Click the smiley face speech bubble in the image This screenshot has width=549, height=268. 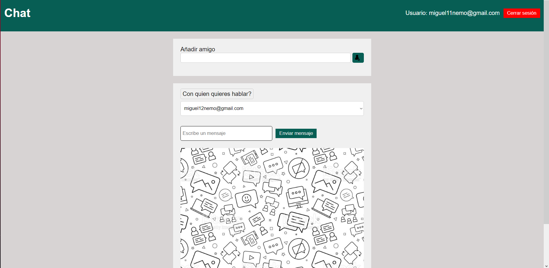point(246,198)
